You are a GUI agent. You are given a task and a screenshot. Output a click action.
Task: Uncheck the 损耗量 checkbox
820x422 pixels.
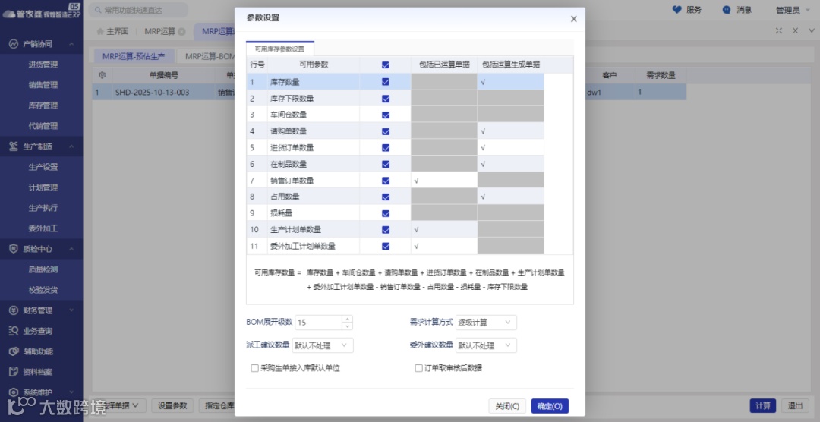(386, 213)
